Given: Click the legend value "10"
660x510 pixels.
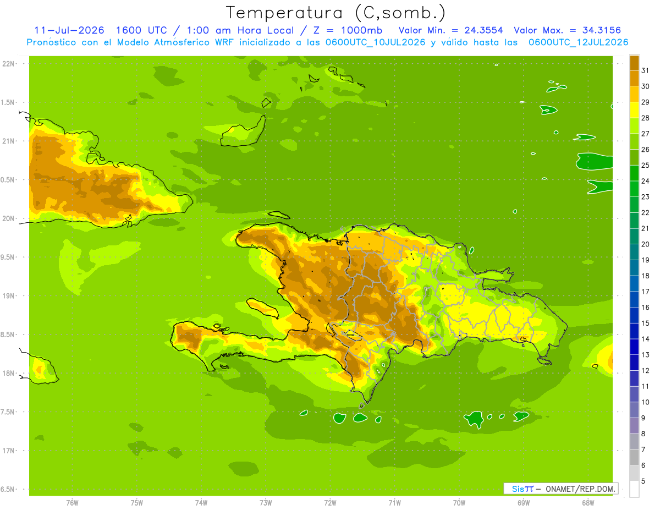Looking at the screenshot, I should (646, 402).
